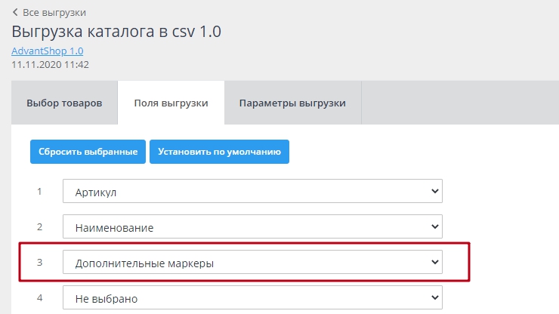This screenshot has height=314, width=559.
Task: Open the Параметры выгрузки tab
Action: 292,103
